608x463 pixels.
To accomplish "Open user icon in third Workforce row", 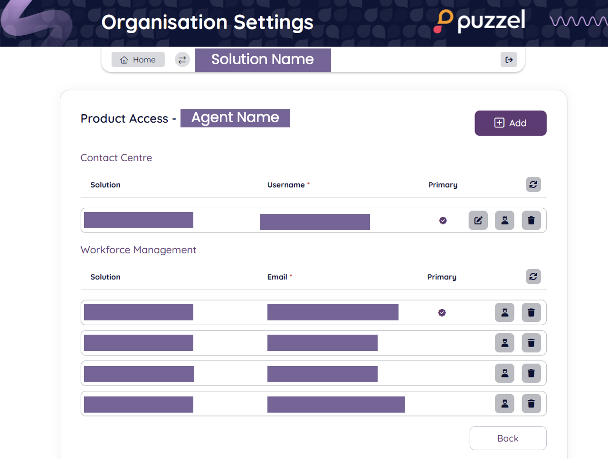I will tap(504, 374).
